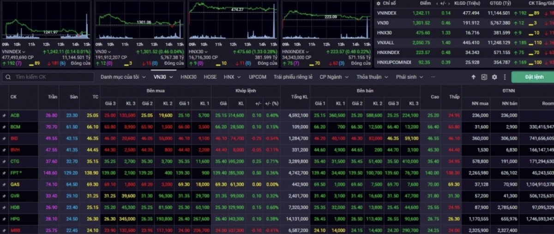This screenshot has height=234, width=554.
Task: Switch to the HOSE tab
Action: (x=210, y=77)
